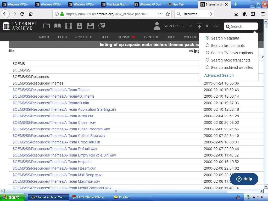Switch to The SuperPlus! tab
Image resolution: width=268 pixels, height=201 pixels.
tap(115, 4)
